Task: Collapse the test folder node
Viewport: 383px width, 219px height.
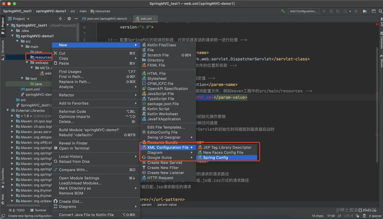Action: [22, 78]
